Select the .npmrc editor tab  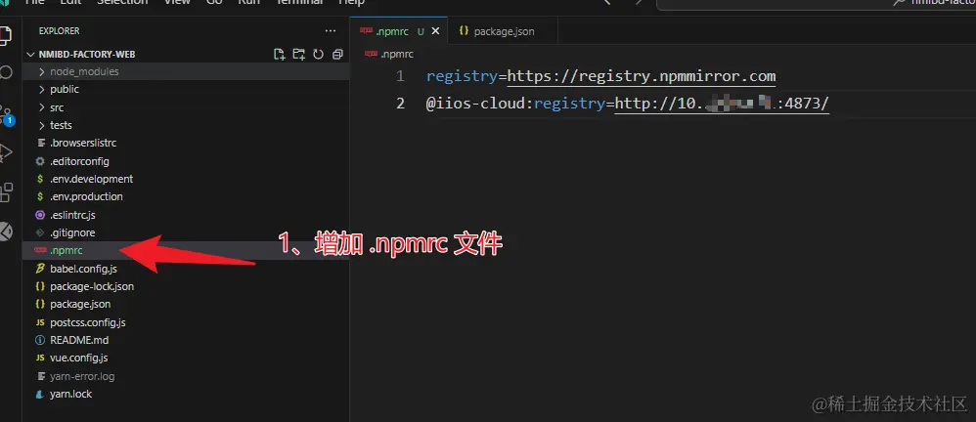click(x=398, y=31)
